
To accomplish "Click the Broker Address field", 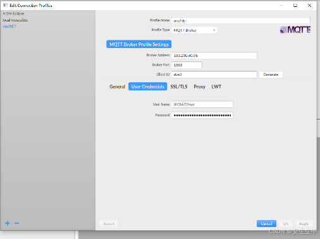I will click(214, 56).
